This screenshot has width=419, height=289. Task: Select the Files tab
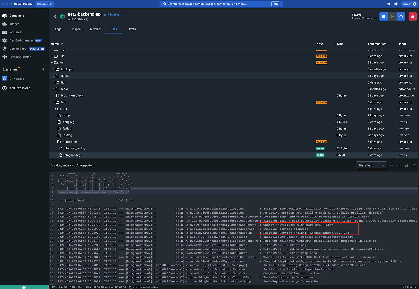(x=114, y=29)
